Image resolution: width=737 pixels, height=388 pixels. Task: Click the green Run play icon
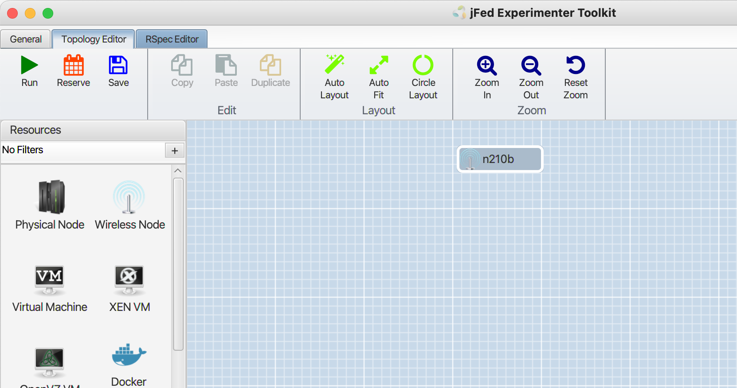tap(29, 66)
